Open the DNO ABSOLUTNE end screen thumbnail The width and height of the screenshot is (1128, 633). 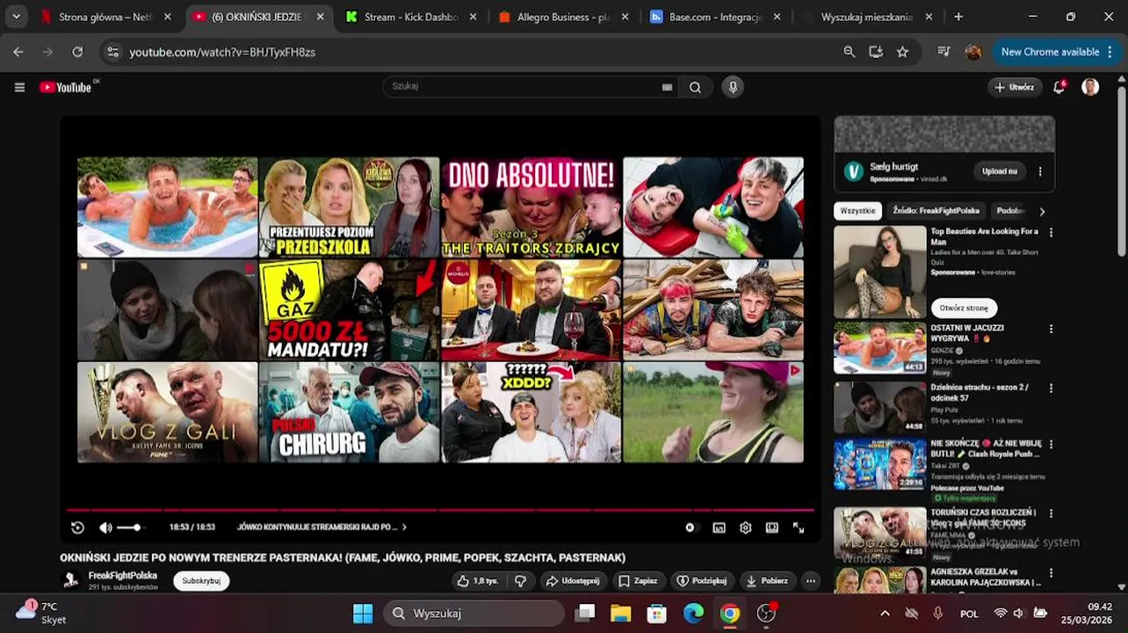(x=531, y=207)
